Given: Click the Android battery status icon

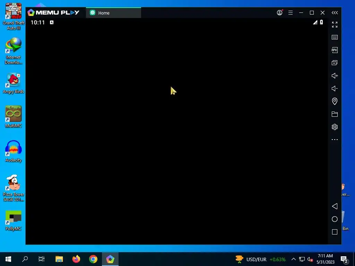Looking at the screenshot, I should (x=321, y=22).
